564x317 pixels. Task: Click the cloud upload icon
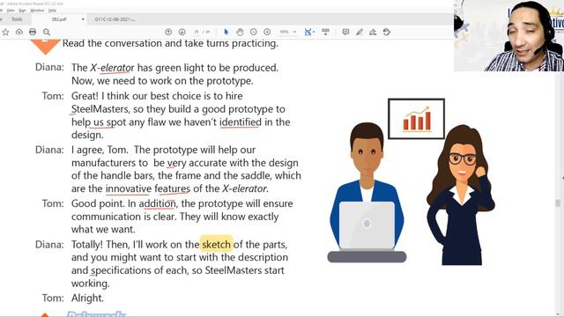[19, 32]
